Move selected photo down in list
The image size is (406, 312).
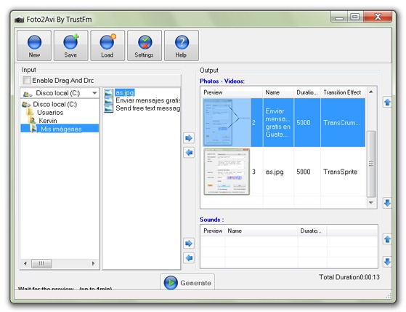[387, 203]
